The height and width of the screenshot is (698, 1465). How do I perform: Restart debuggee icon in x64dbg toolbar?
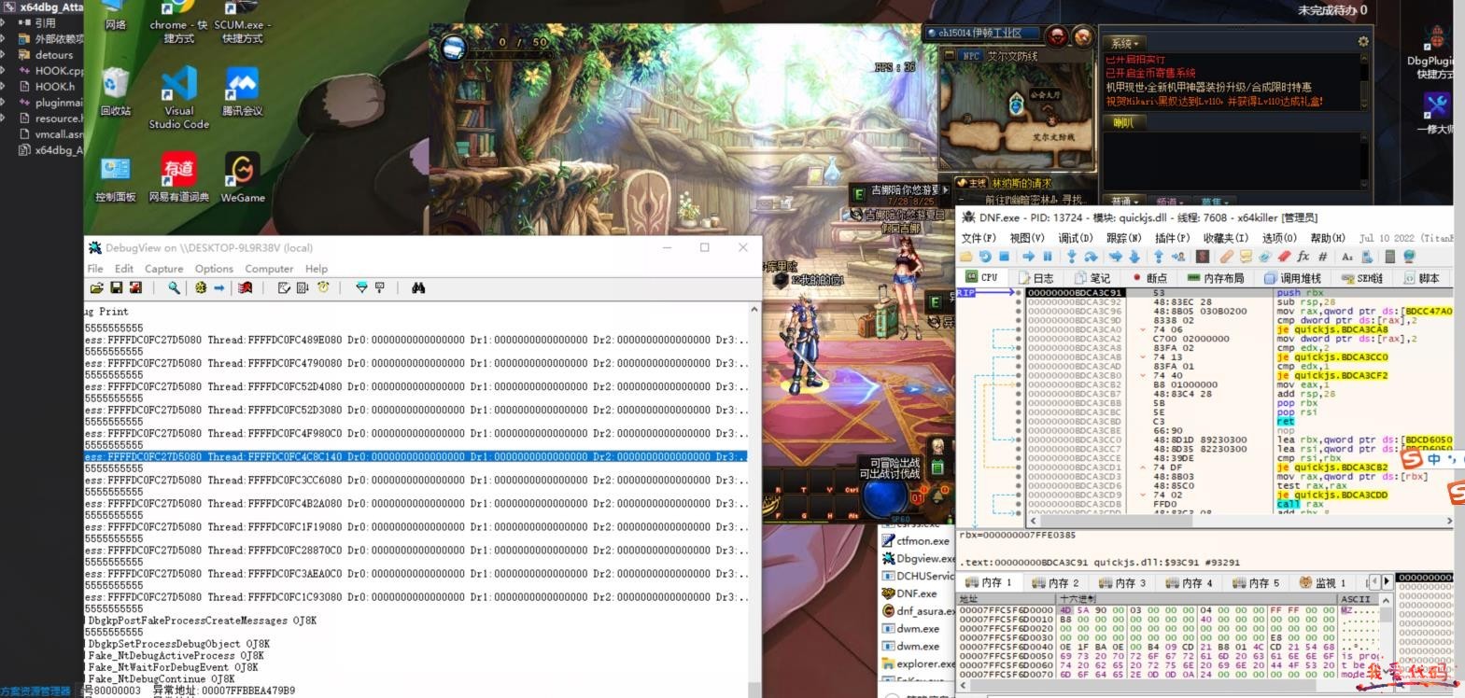(985, 257)
